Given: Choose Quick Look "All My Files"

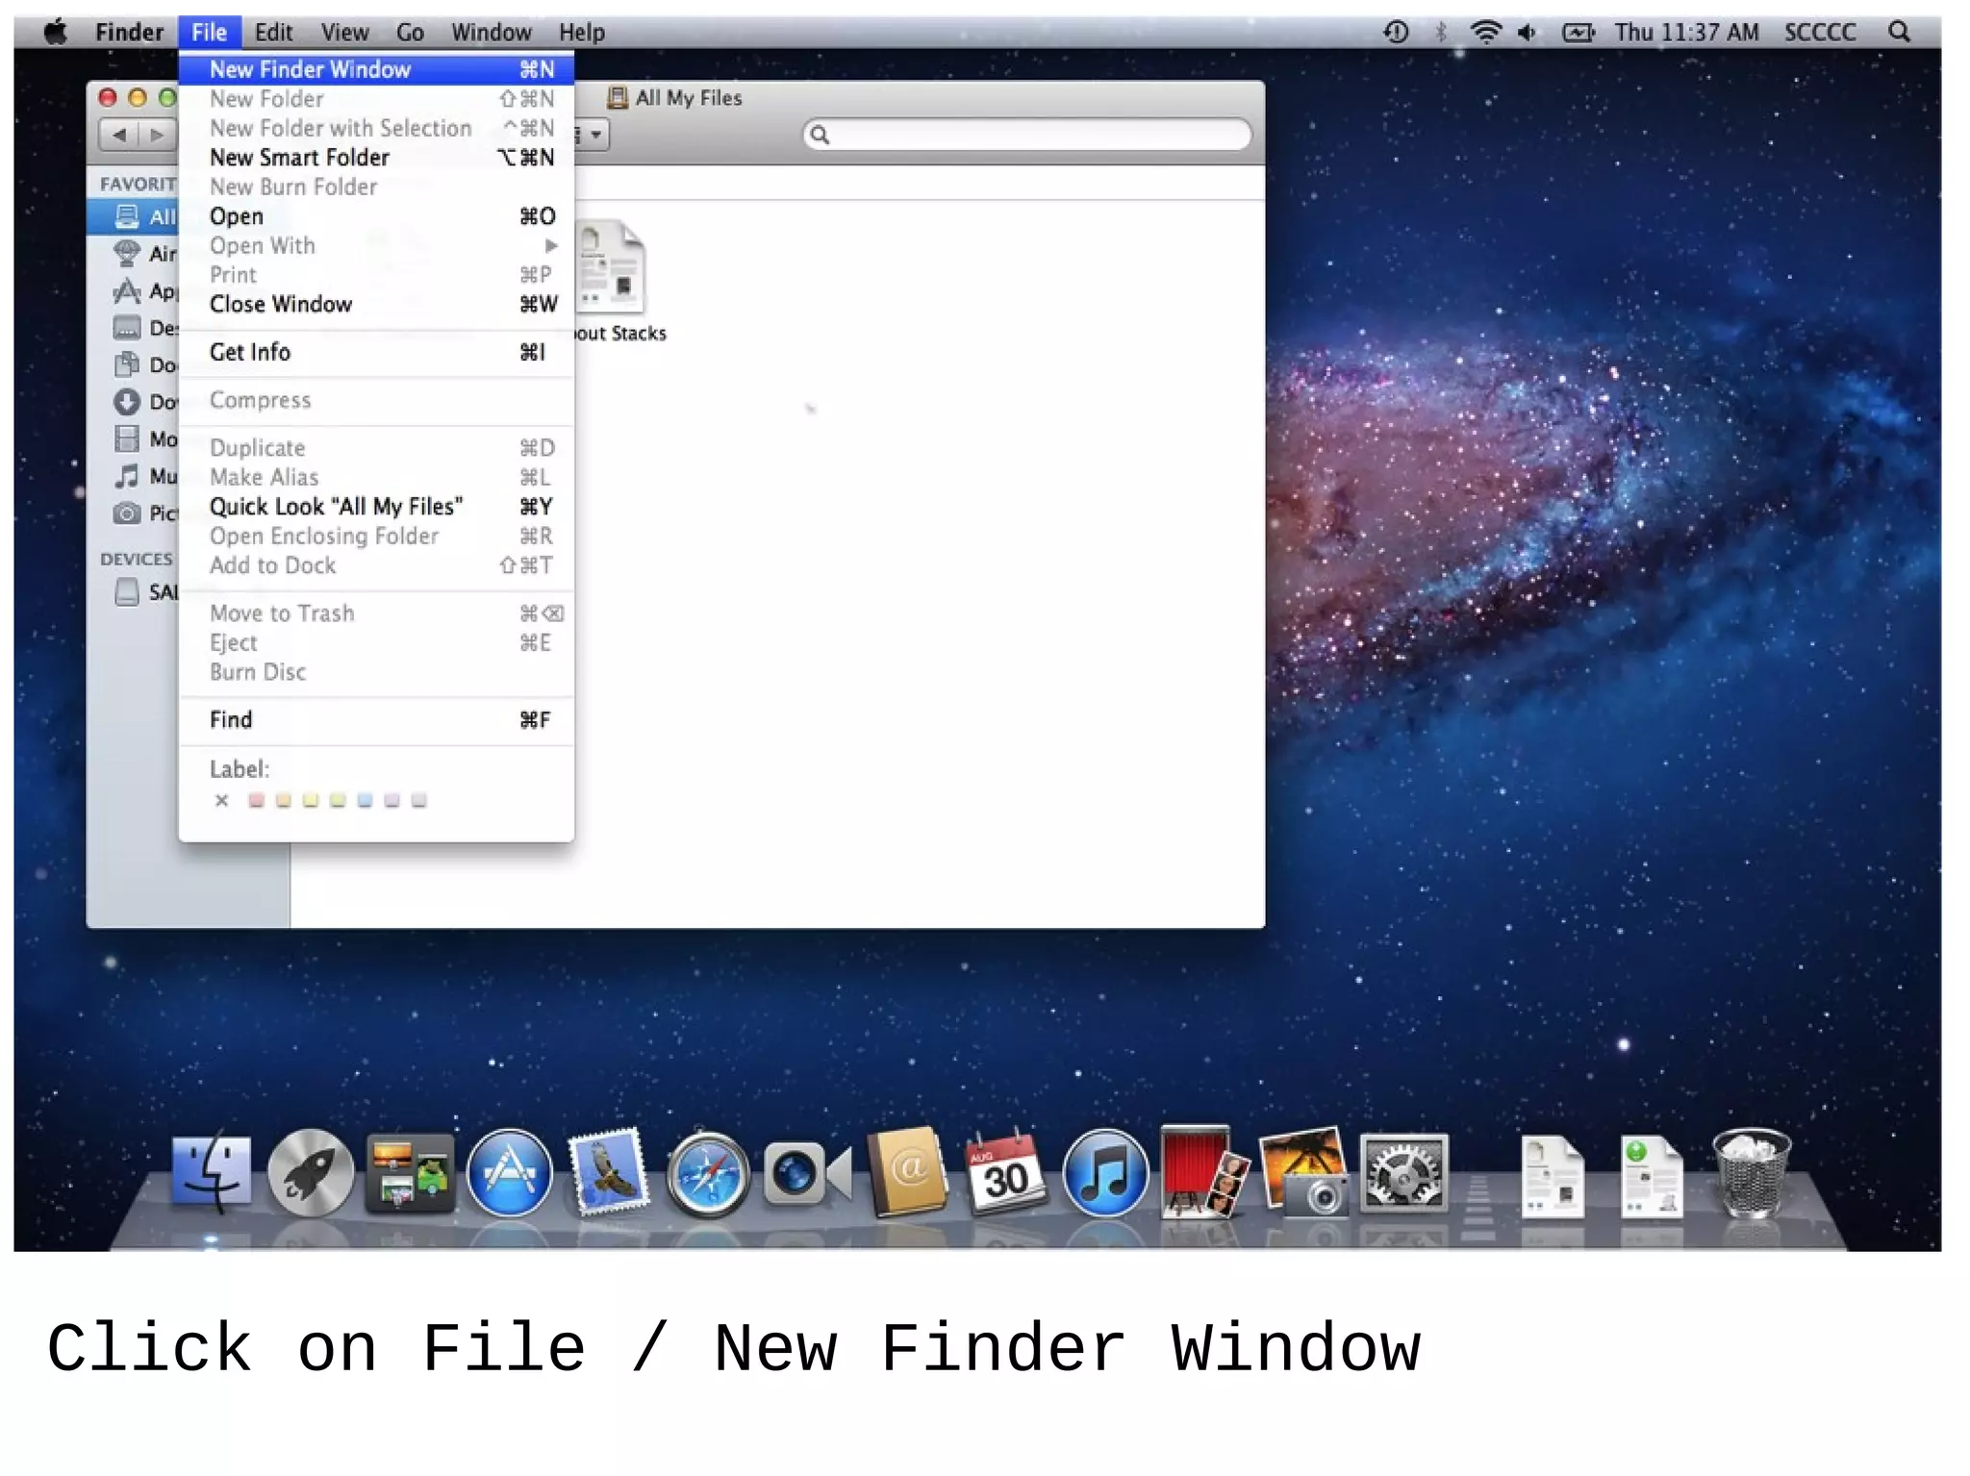Looking at the screenshot, I should [x=376, y=507].
